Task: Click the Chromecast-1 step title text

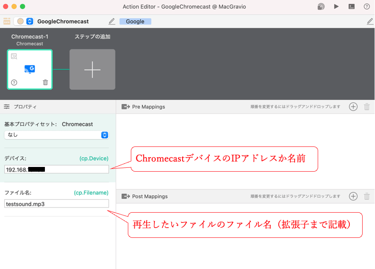Action: coord(30,37)
